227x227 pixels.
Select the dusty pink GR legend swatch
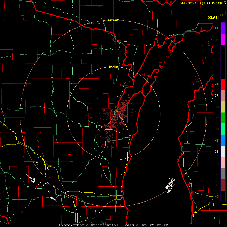(223, 95)
